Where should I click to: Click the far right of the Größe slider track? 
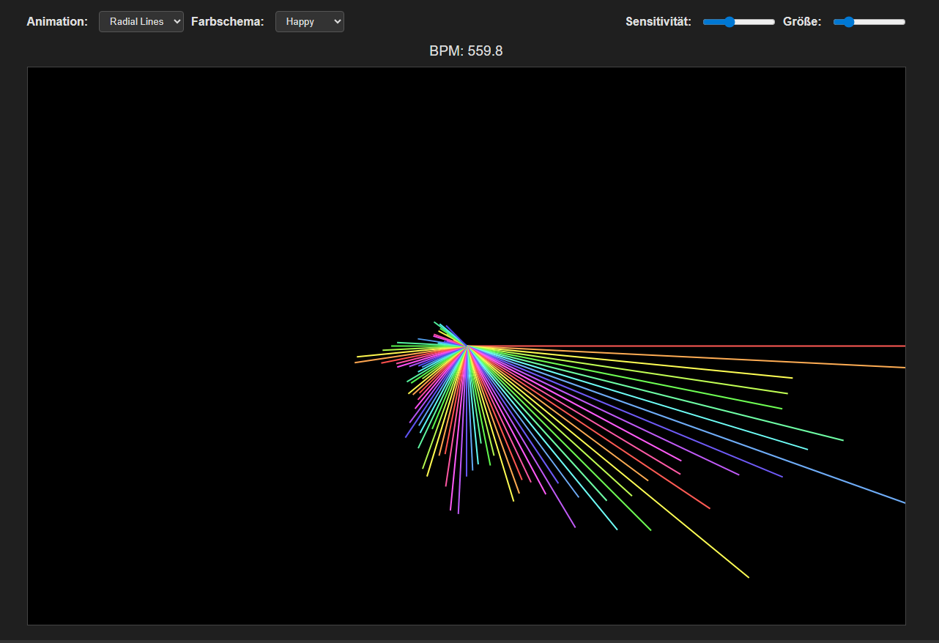pyautogui.click(x=902, y=21)
